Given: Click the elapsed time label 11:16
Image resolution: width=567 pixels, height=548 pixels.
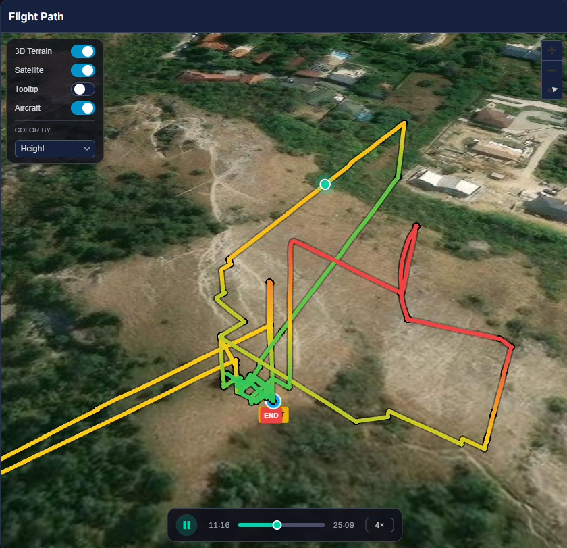Looking at the screenshot, I should 219,524.
